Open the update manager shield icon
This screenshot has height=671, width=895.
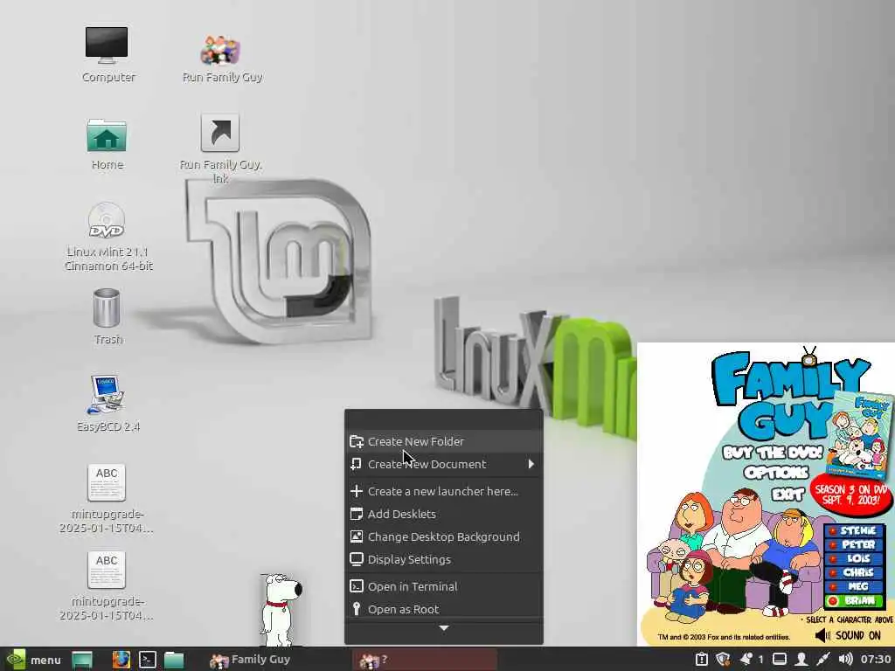tap(723, 660)
